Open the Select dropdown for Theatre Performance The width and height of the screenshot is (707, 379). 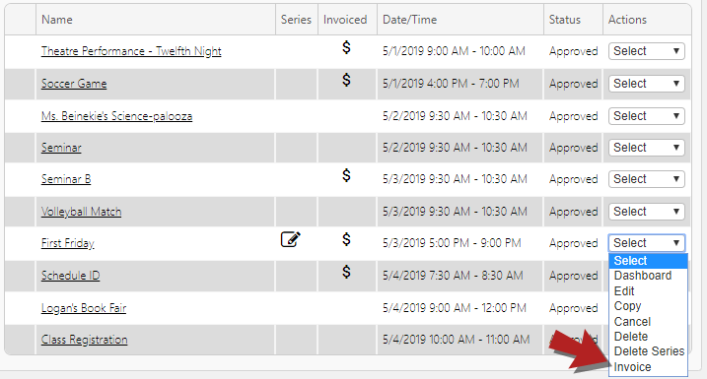646,51
